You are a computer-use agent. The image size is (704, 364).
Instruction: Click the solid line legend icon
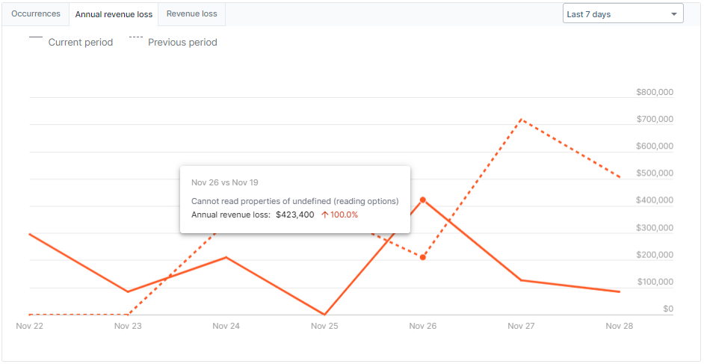tap(36, 37)
